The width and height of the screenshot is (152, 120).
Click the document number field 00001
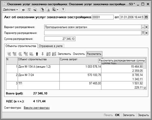pyautogui.click(x=103, y=17)
